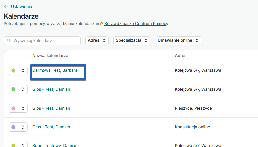Expand the Umawianie online filter
The image size is (258, 147).
[x=178, y=41]
